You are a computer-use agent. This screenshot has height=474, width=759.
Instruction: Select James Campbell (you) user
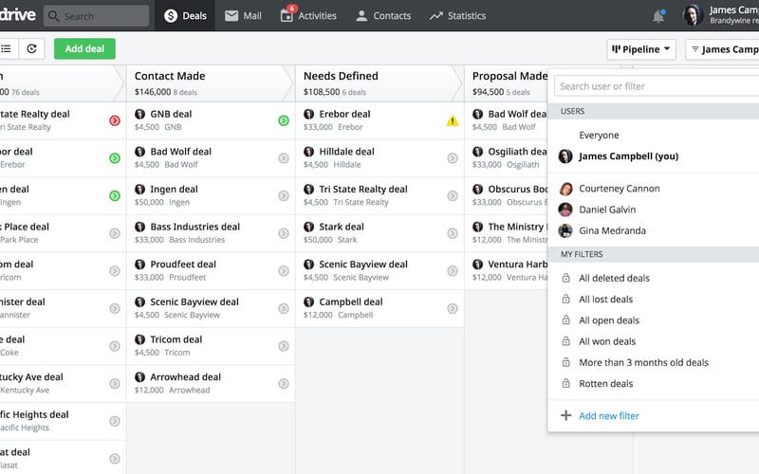(628, 156)
